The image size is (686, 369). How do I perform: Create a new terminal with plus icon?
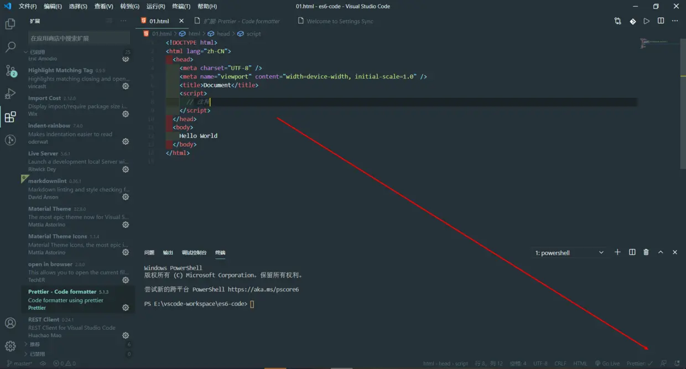[617, 252]
